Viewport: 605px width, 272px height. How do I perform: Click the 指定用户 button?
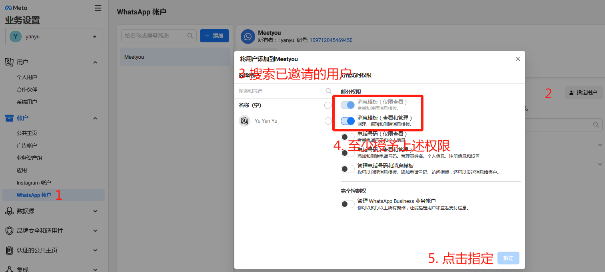pos(584,92)
